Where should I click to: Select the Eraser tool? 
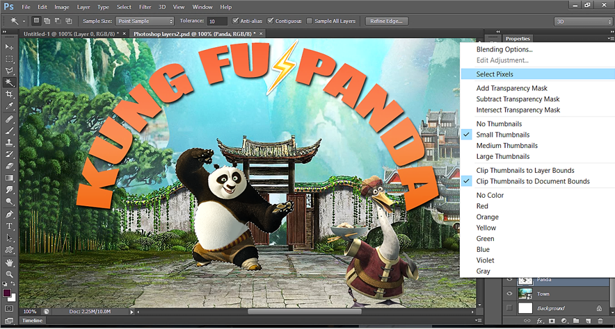9,167
